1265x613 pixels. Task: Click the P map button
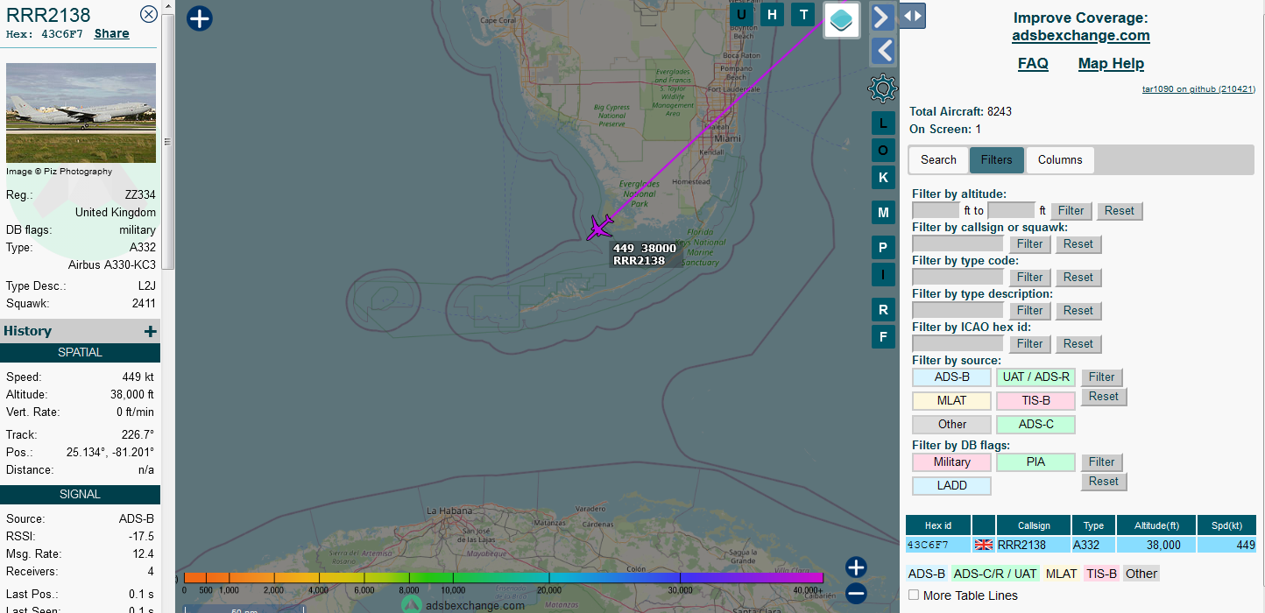tap(882, 248)
